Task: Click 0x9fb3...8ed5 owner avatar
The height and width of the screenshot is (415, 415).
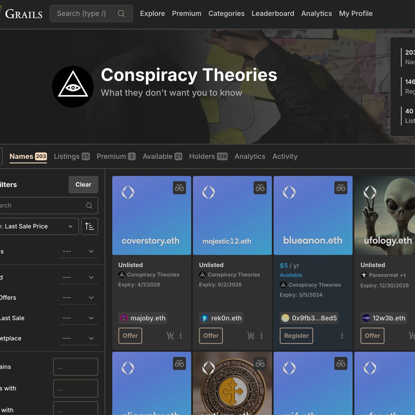Action: click(x=285, y=318)
